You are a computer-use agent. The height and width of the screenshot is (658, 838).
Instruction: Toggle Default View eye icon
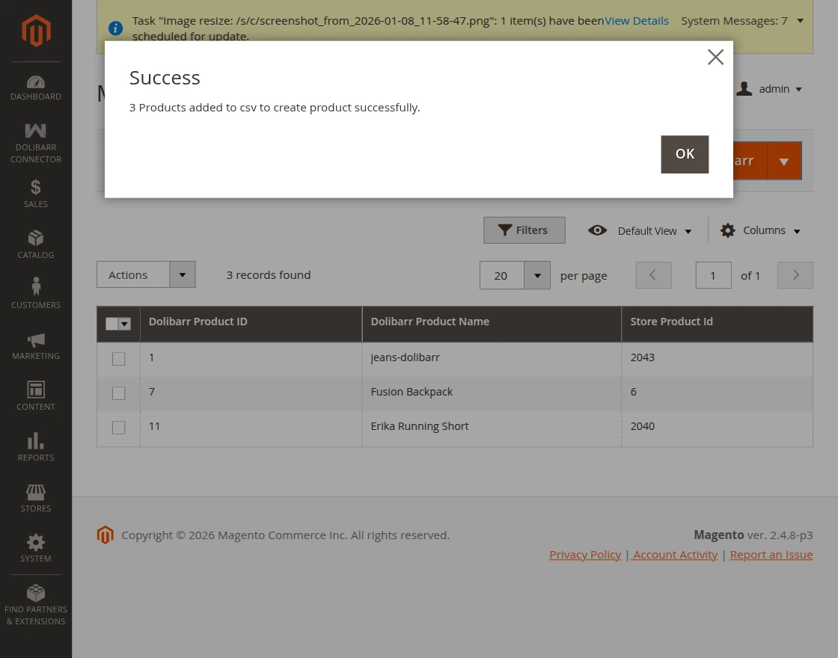[x=597, y=230]
